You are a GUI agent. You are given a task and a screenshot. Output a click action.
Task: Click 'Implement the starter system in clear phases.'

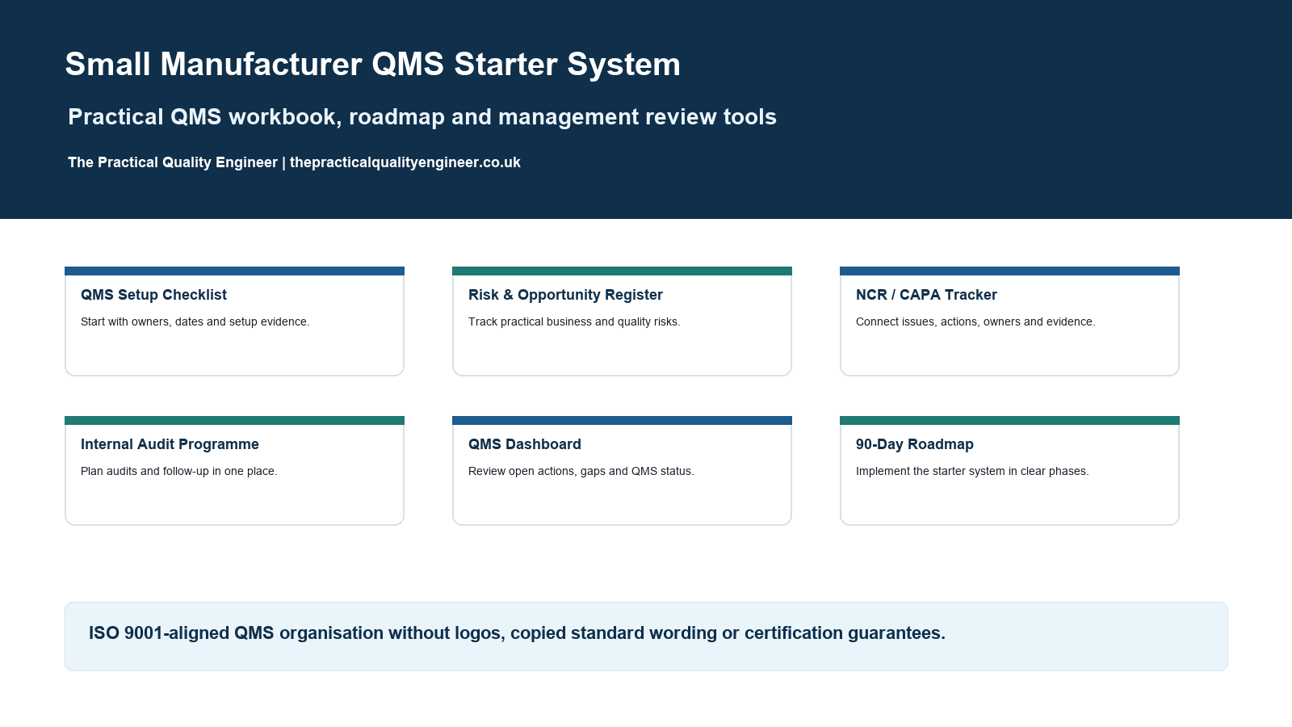tap(972, 471)
